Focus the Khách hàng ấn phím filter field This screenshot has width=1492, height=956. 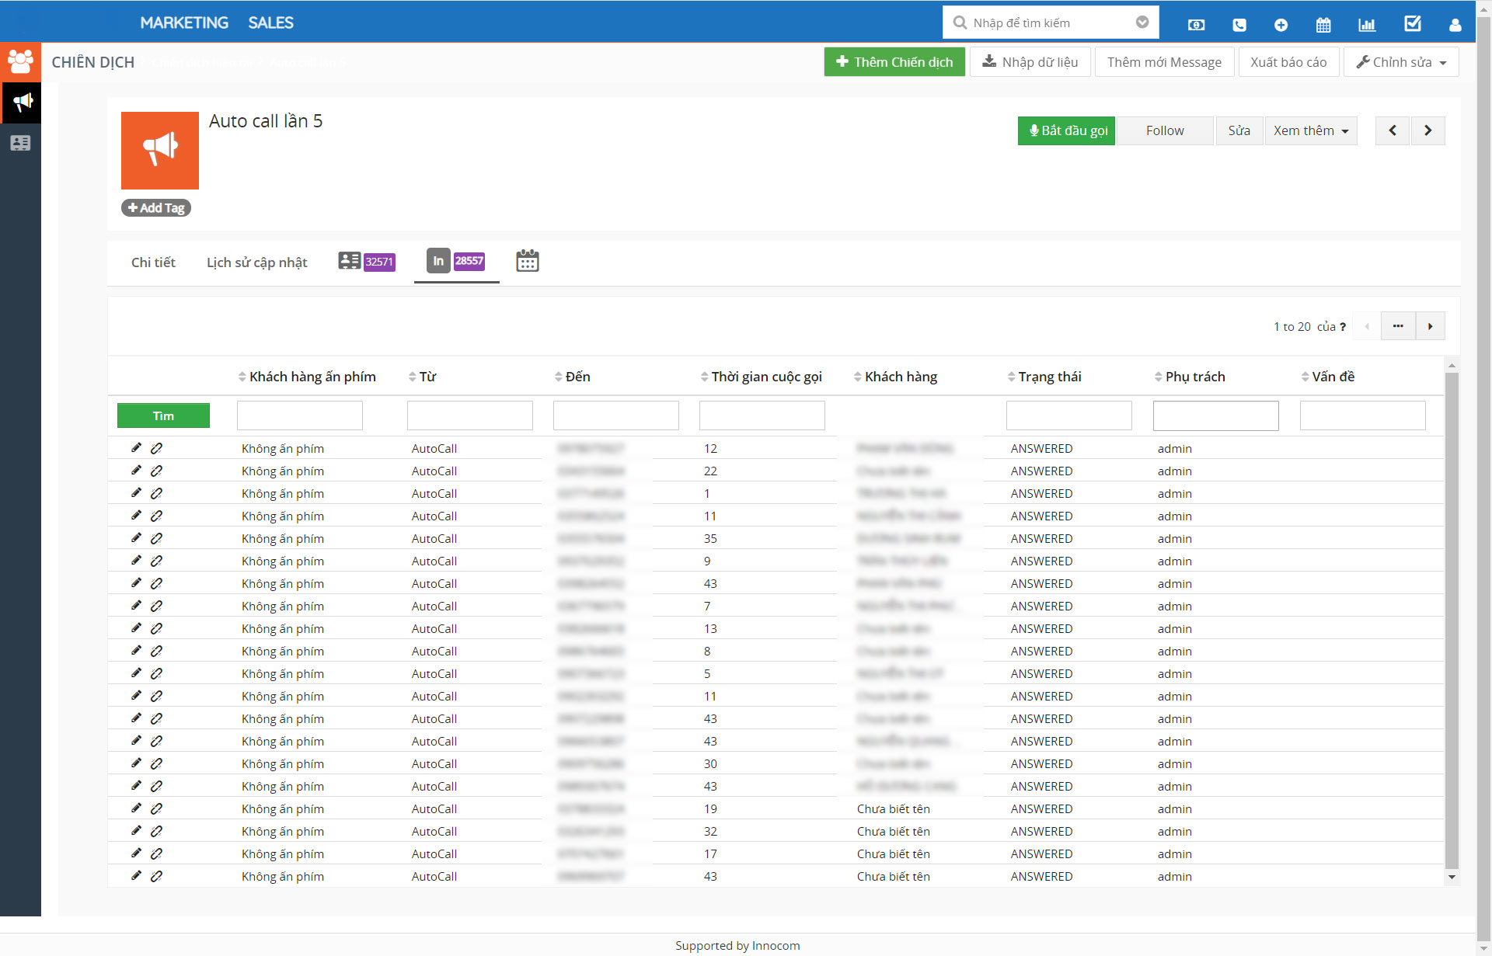pyautogui.click(x=300, y=415)
